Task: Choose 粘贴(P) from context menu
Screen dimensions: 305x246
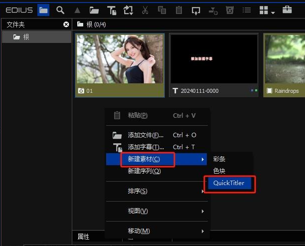Action: point(157,115)
